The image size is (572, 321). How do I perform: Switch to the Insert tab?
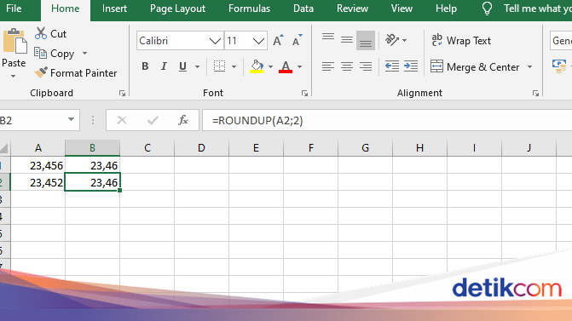[x=114, y=9]
